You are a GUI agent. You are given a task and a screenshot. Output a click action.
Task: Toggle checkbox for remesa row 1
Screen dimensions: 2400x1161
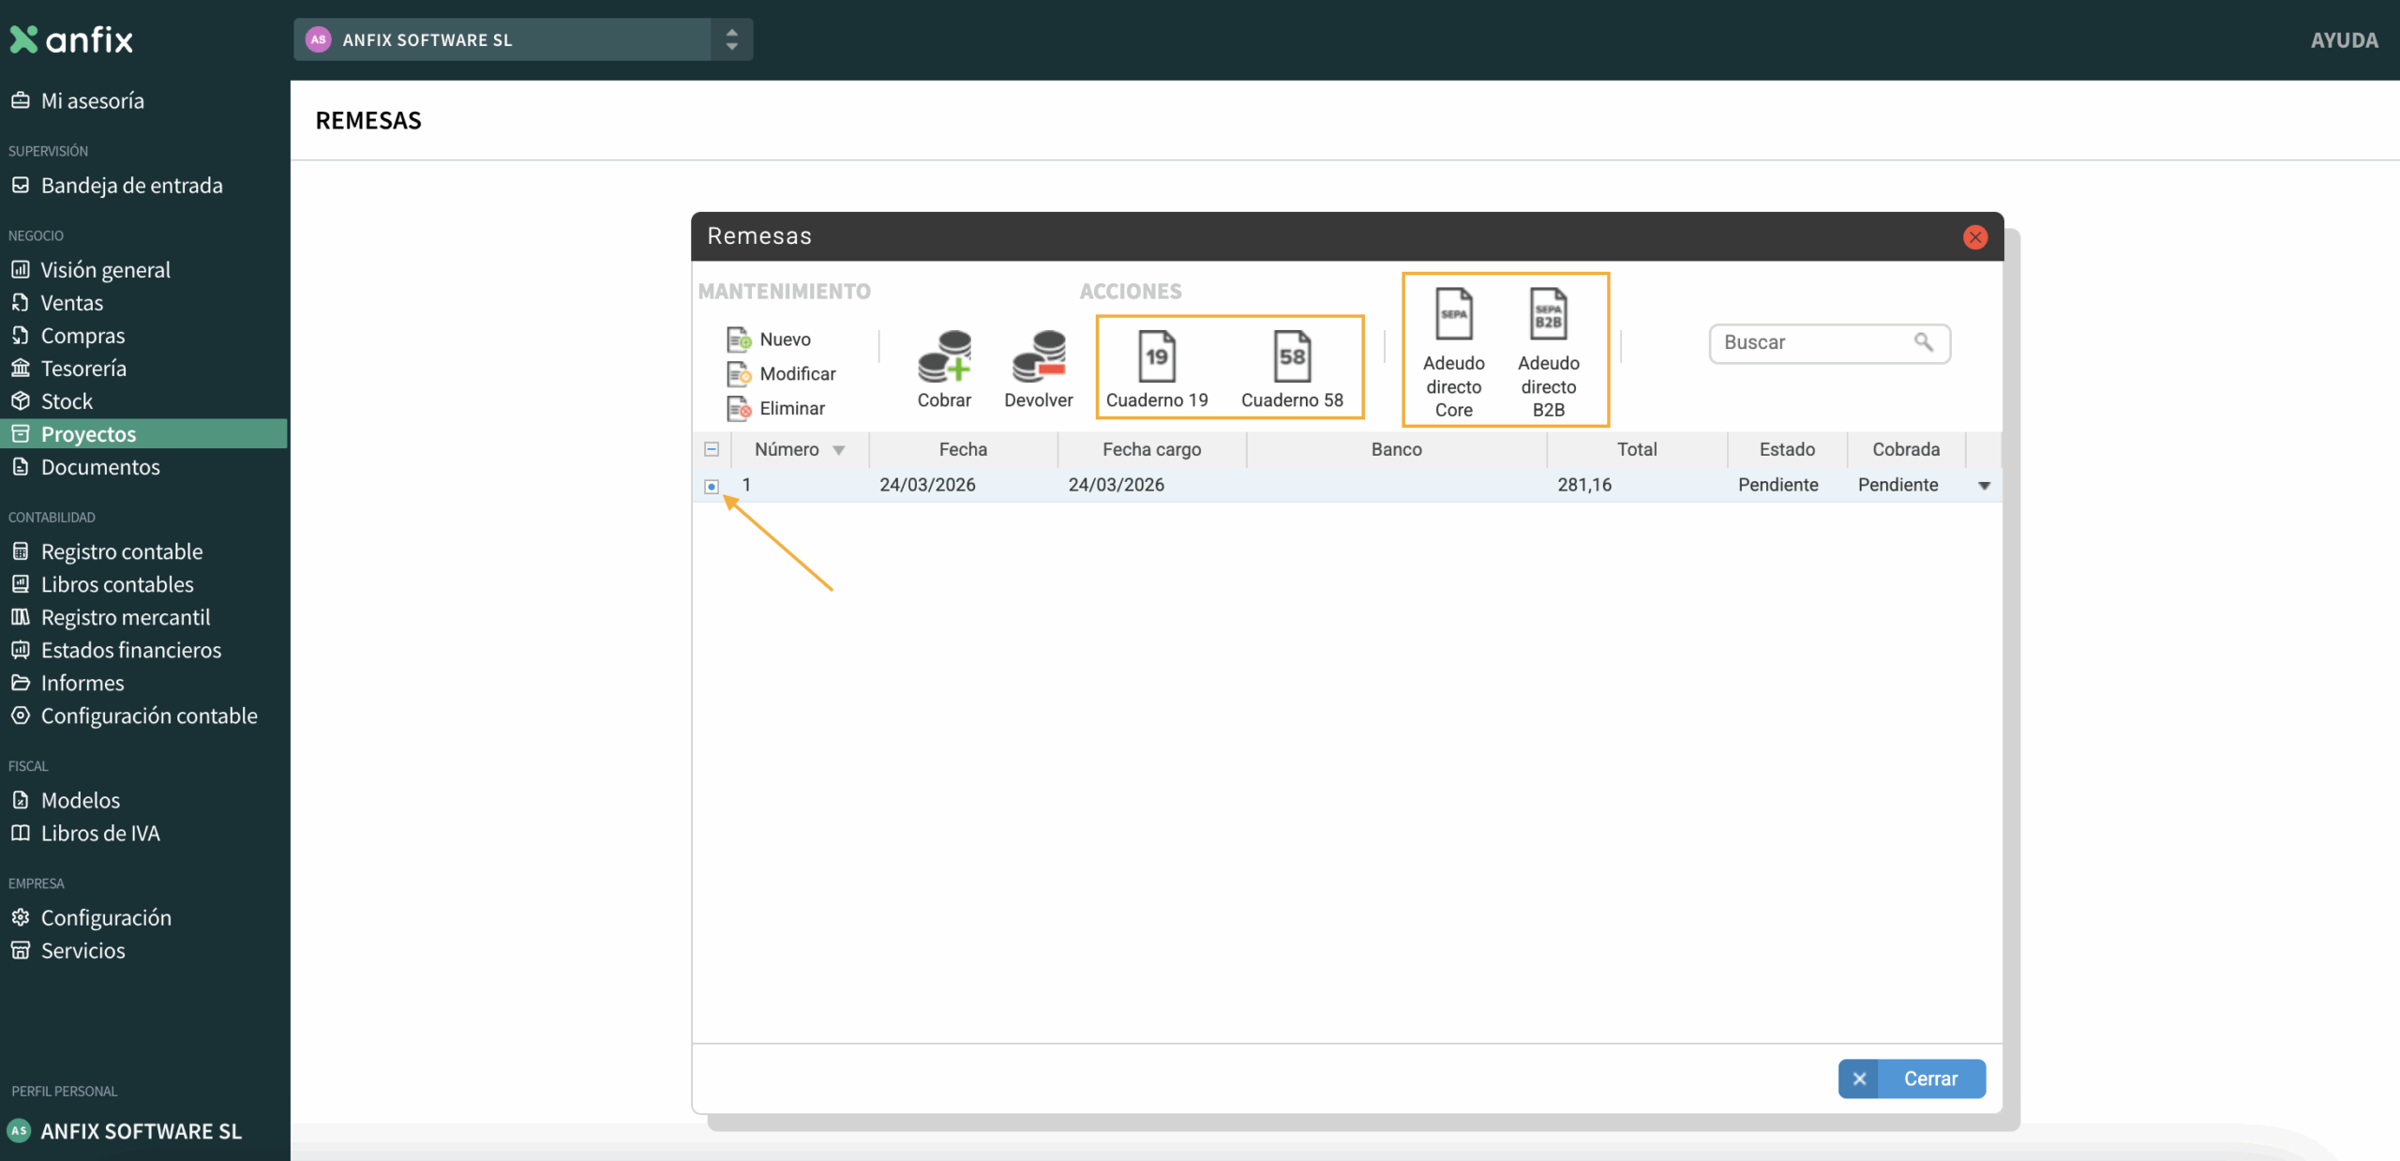click(712, 486)
